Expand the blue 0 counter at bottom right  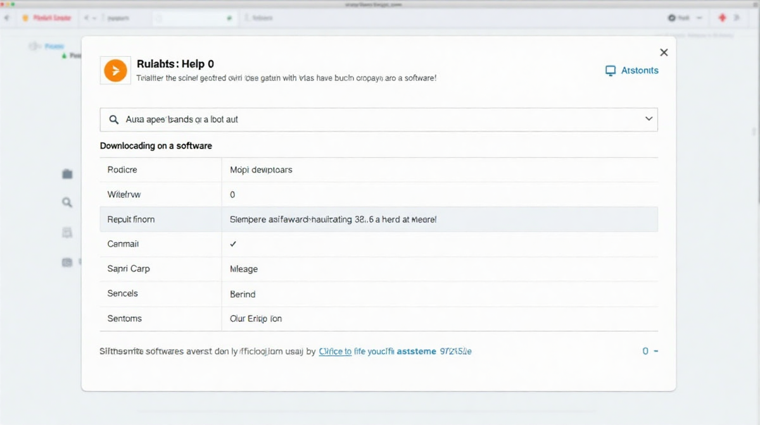click(650, 351)
